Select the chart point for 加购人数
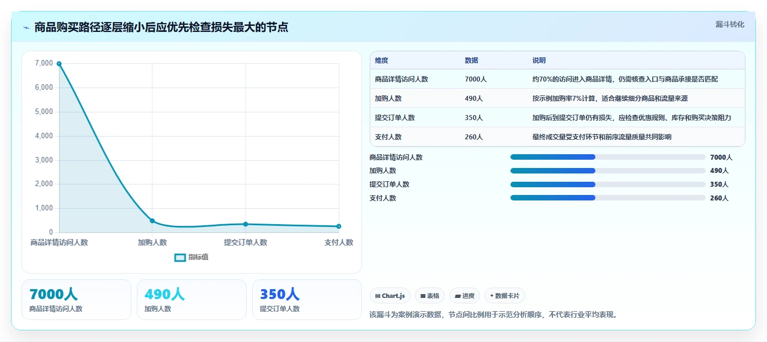The width and height of the screenshot is (767, 342). (152, 221)
